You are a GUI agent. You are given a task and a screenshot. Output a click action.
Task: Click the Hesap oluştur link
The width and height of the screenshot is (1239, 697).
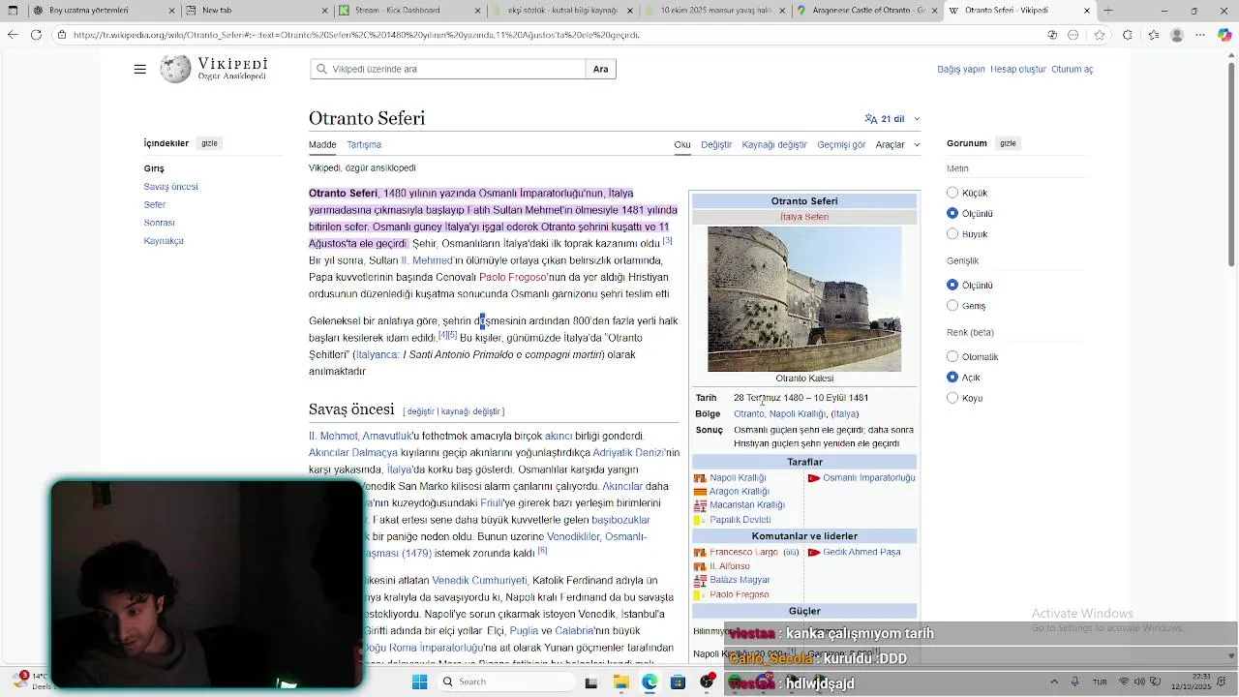pyautogui.click(x=1017, y=69)
